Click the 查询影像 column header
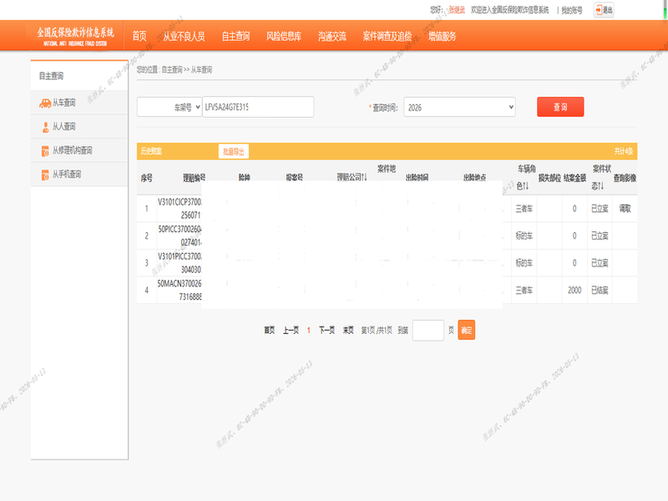The width and height of the screenshot is (668, 501). coord(625,178)
